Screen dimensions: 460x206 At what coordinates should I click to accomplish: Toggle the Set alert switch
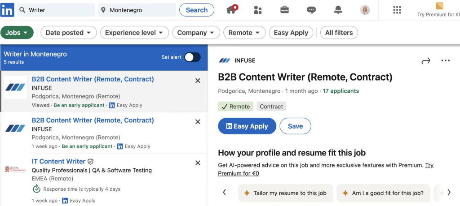click(x=192, y=57)
